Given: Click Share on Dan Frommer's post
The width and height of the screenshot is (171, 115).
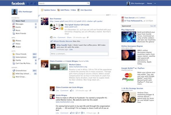Looking at the screenshot, I should click(x=69, y=37).
